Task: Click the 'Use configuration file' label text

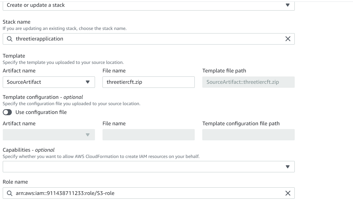Action: [x=41, y=112]
